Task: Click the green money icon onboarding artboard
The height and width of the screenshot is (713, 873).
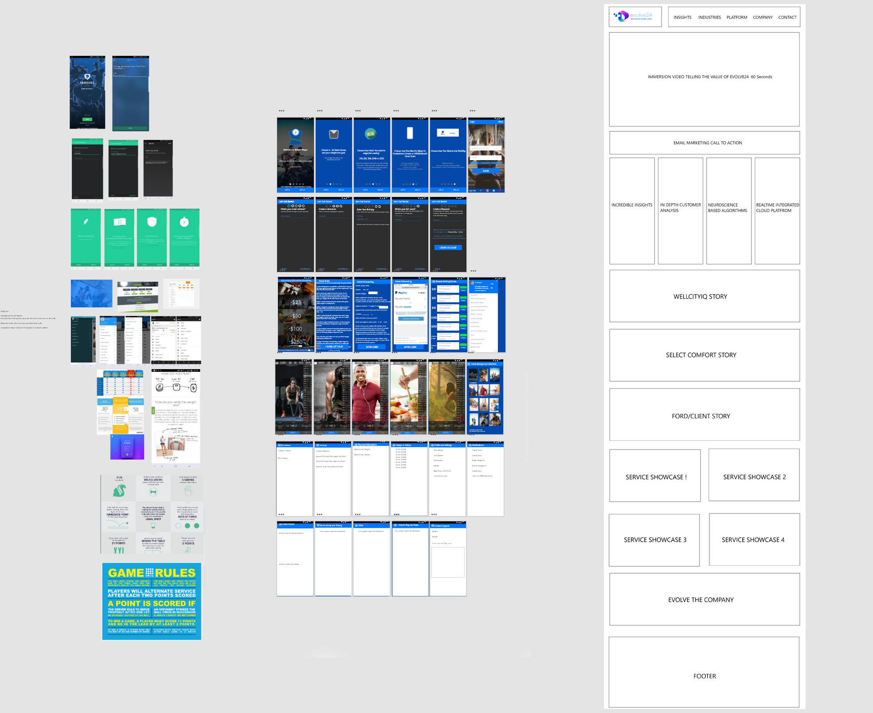Action: click(372, 155)
